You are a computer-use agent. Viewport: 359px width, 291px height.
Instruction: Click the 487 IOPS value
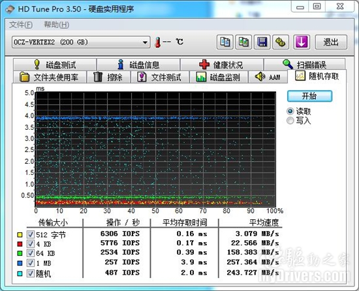122,273
